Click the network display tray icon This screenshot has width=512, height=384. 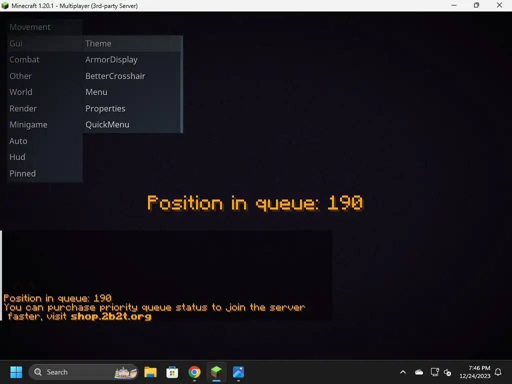point(434,372)
